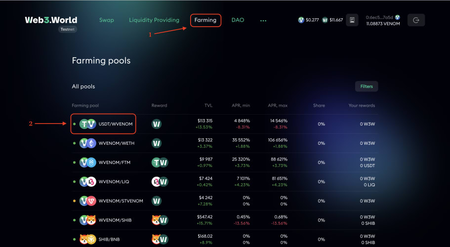Screen dimensions: 450x247
Task: Click the WVENOM/SHIB pair token icons
Action: pos(88,220)
